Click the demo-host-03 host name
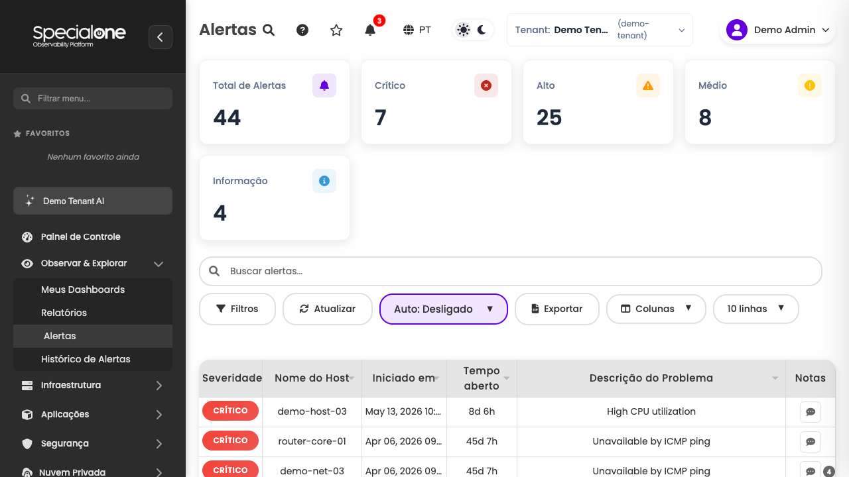Image resolution: width=849 pixels, height=477 pixels. 312,411
